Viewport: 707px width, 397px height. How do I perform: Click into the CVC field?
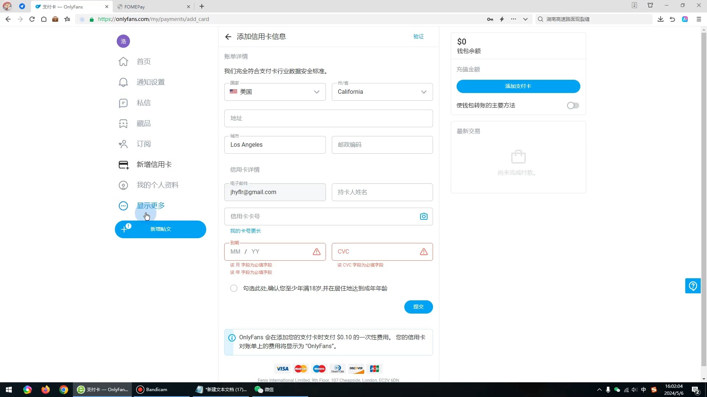[382, 252]
